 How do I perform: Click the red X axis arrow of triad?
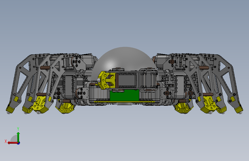click(x=13, y=143)
